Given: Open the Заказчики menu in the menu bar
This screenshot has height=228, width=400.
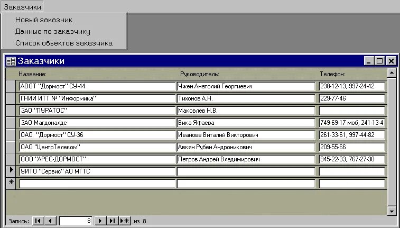Looking at the screenshot, I should point(22,7).
